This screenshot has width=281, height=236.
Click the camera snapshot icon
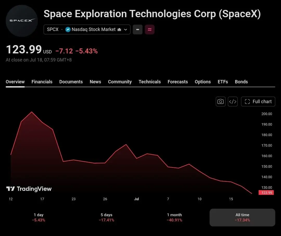point(220,102)
